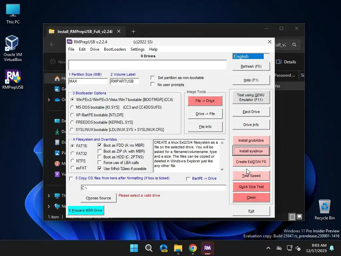Image resolution: width=341 pixels, height=256 pixels.
Task: Click Create Ext2/3/4 FS button
Action: [251, 162]
